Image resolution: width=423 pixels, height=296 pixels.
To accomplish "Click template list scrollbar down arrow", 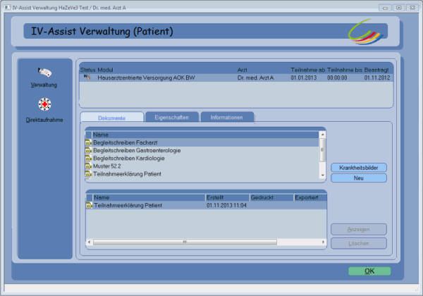I will (x=322, y=175).
